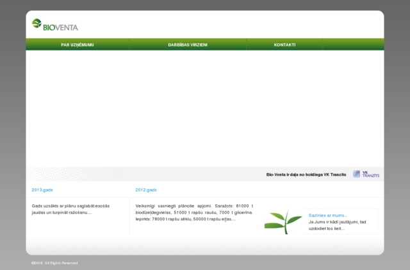Click the BioVenta logo

55,25
